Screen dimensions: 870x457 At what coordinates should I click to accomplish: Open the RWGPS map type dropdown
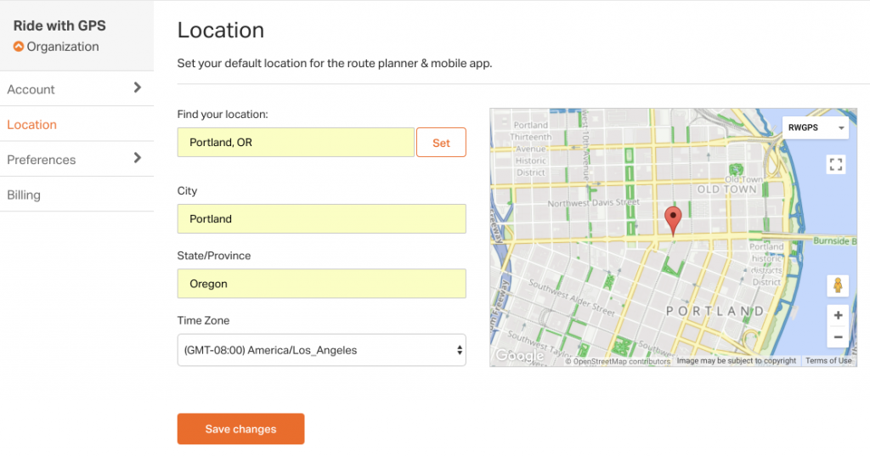(x=816, y=127)
